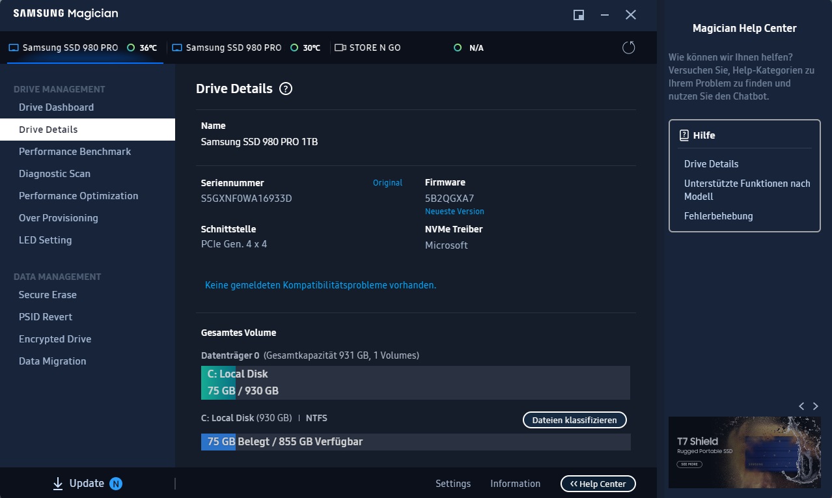Click the Update label
Image resolution: width=832 pixels, height=498 pixels.
click(x=87, y=484)
